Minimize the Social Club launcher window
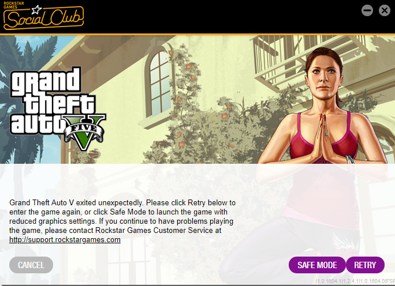Image resolution: width=395 pixels, height=286 pixels. (x=367, y=10)
